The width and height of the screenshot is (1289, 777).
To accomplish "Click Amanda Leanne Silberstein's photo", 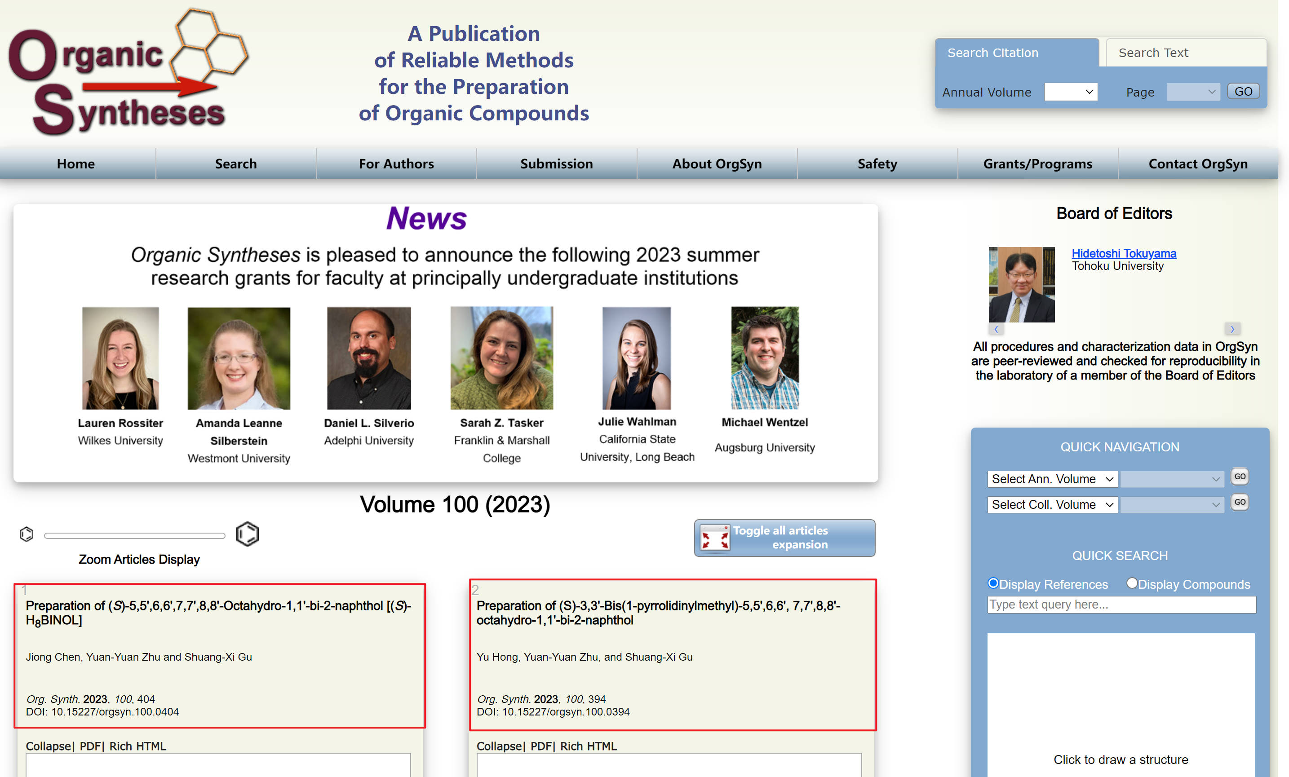I will pos(239,358).
